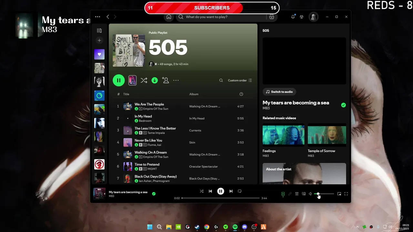Search within the 505 playlist
413x232 pixels.
(221, 81)
